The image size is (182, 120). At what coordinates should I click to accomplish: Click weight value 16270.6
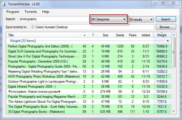(x=162, y=61)
